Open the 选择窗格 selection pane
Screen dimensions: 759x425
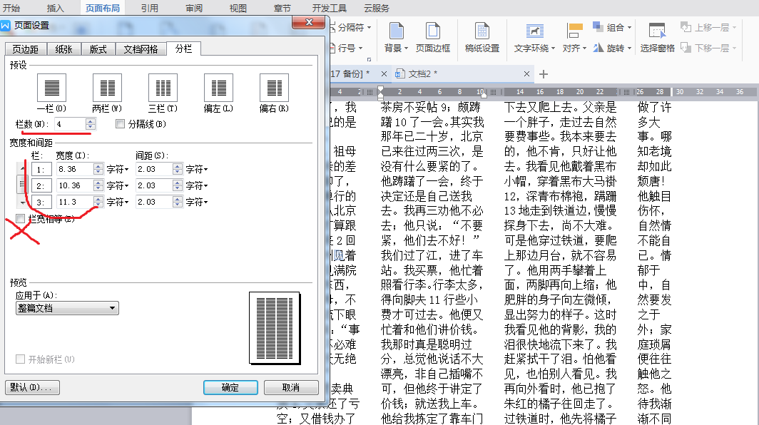coord(657,37)
